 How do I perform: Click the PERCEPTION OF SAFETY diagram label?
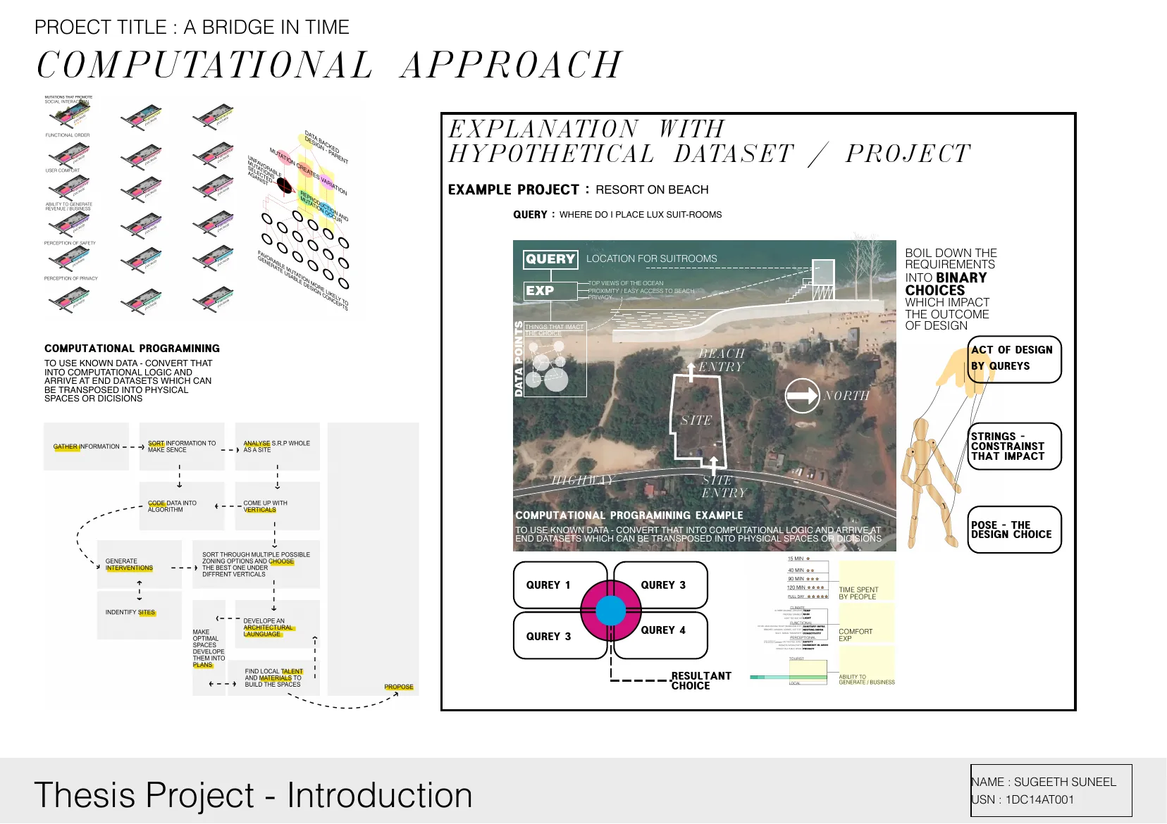pyautogui.click(x=70, y=243)
